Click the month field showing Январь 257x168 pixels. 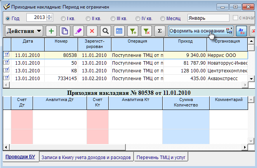coord(208,18)
